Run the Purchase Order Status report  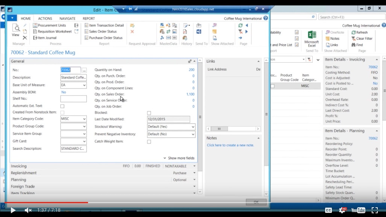(x=103, y=38)
